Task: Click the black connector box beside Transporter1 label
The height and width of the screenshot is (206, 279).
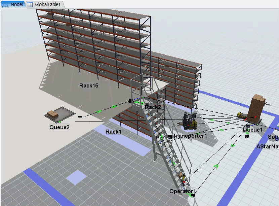Action: coord(170,137)
